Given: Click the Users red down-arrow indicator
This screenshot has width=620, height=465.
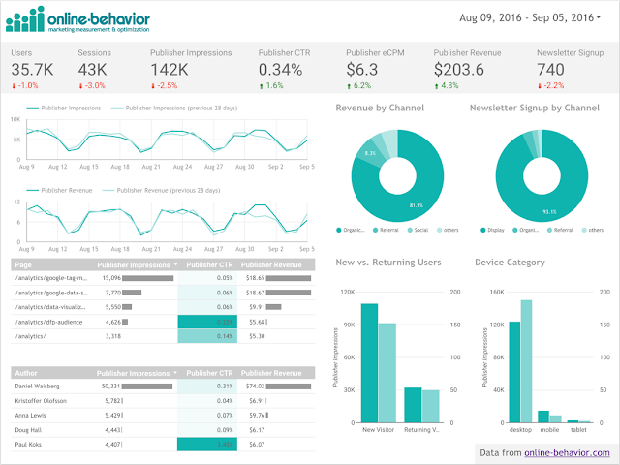Looking at the screenshot, I should coord(14,86).
